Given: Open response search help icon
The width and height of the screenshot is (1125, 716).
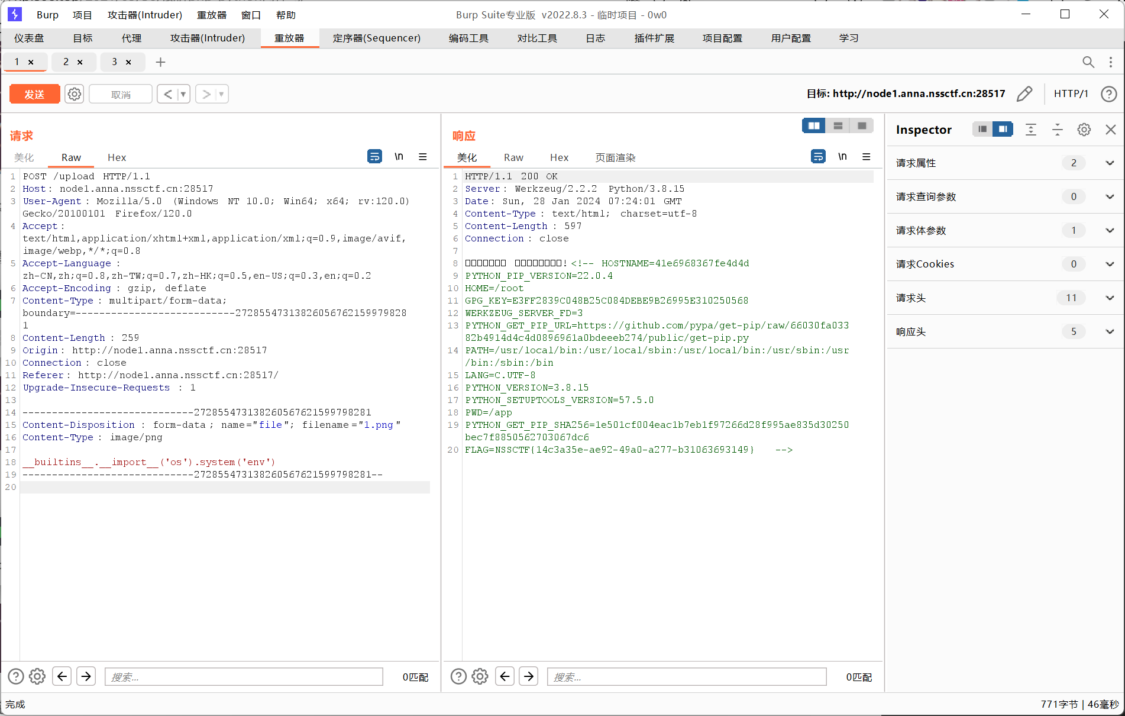Looking at the screenshot, I should [x=458, y=676].
